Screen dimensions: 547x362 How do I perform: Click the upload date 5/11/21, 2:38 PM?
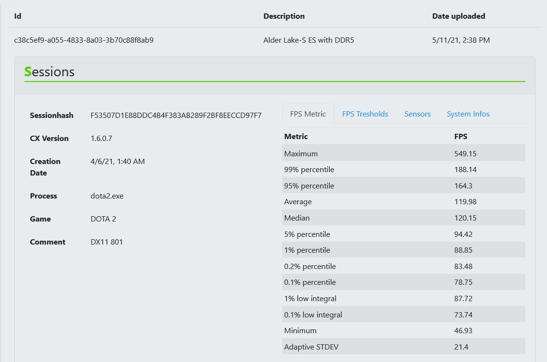click(461, 40)
